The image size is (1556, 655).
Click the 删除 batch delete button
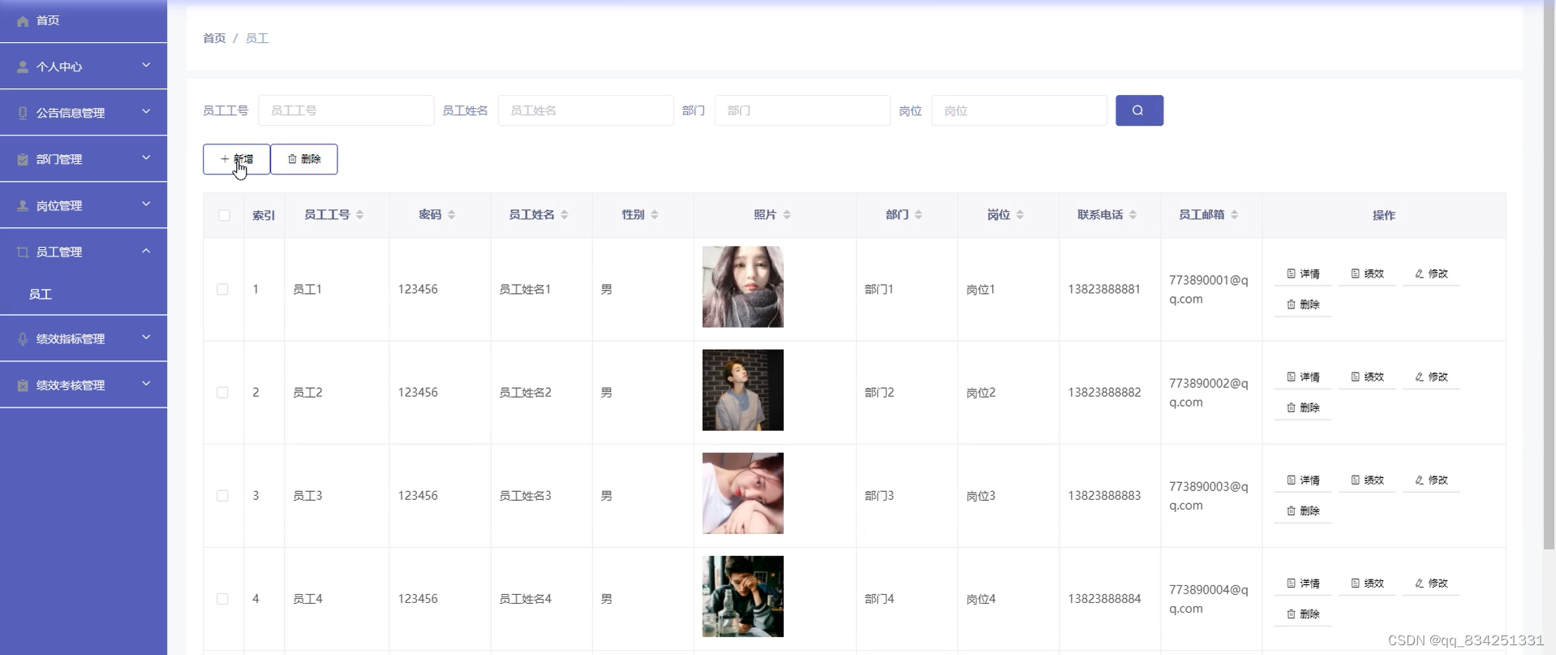pyautogui.click(x=304, y=159)
